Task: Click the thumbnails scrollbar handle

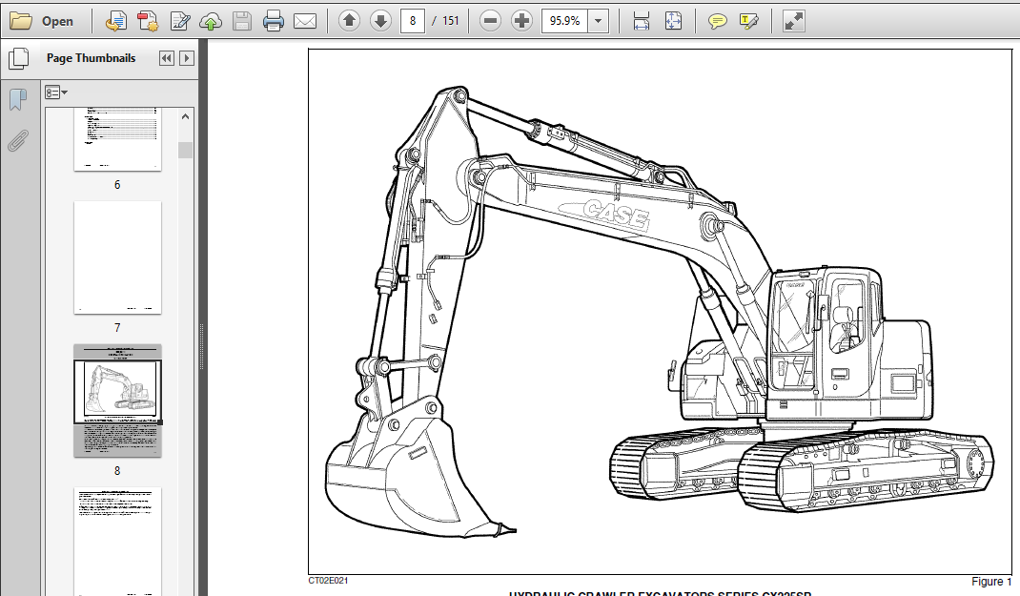Action: [x=185, y=150]
